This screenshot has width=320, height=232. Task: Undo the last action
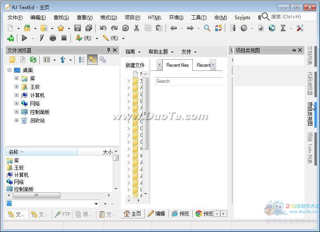tap(103, 28)
